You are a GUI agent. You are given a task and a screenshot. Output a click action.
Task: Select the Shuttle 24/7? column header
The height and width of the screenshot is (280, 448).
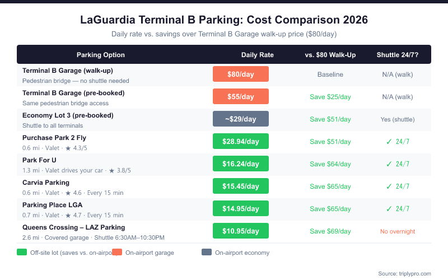click(x=398, y=55)
